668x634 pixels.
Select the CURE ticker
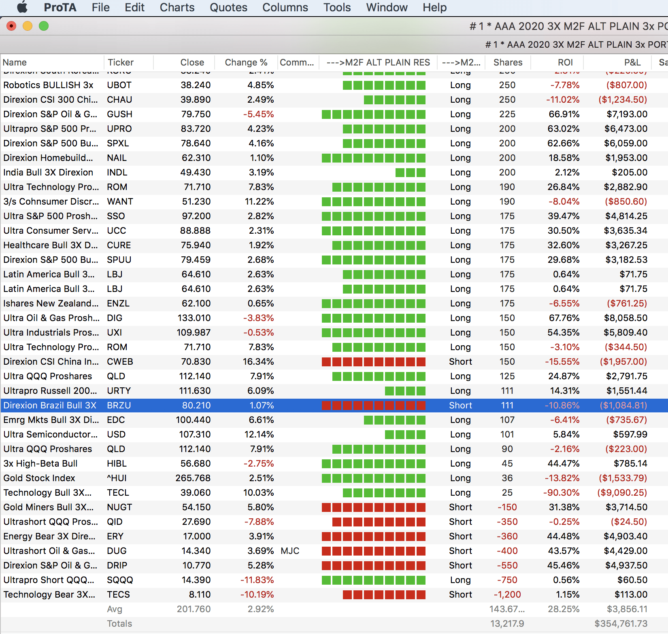[119, 245]
